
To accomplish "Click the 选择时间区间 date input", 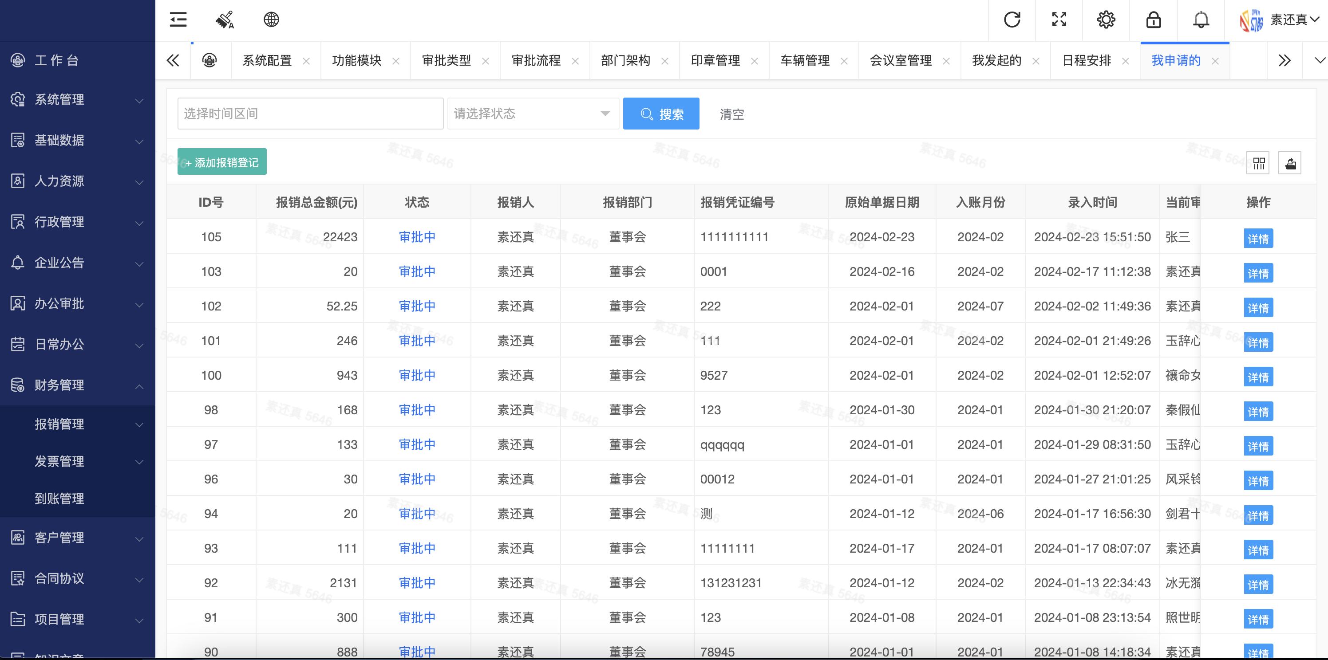I will pos(310,114).
